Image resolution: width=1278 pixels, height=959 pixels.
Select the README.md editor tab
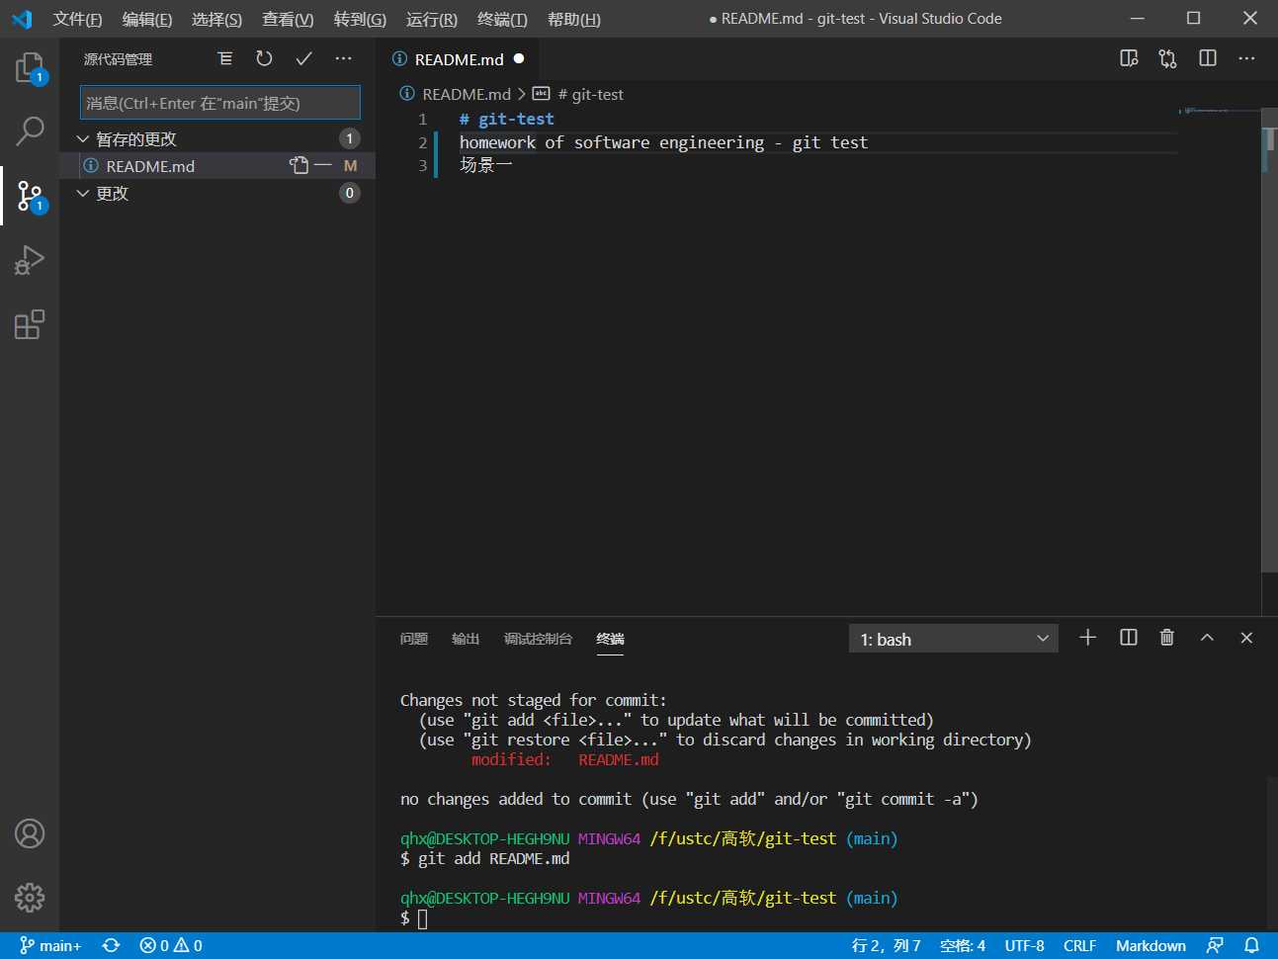click(459, 59)
